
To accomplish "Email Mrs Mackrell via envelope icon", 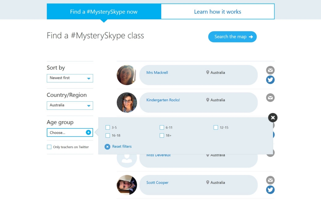I will tap(270, 70).
